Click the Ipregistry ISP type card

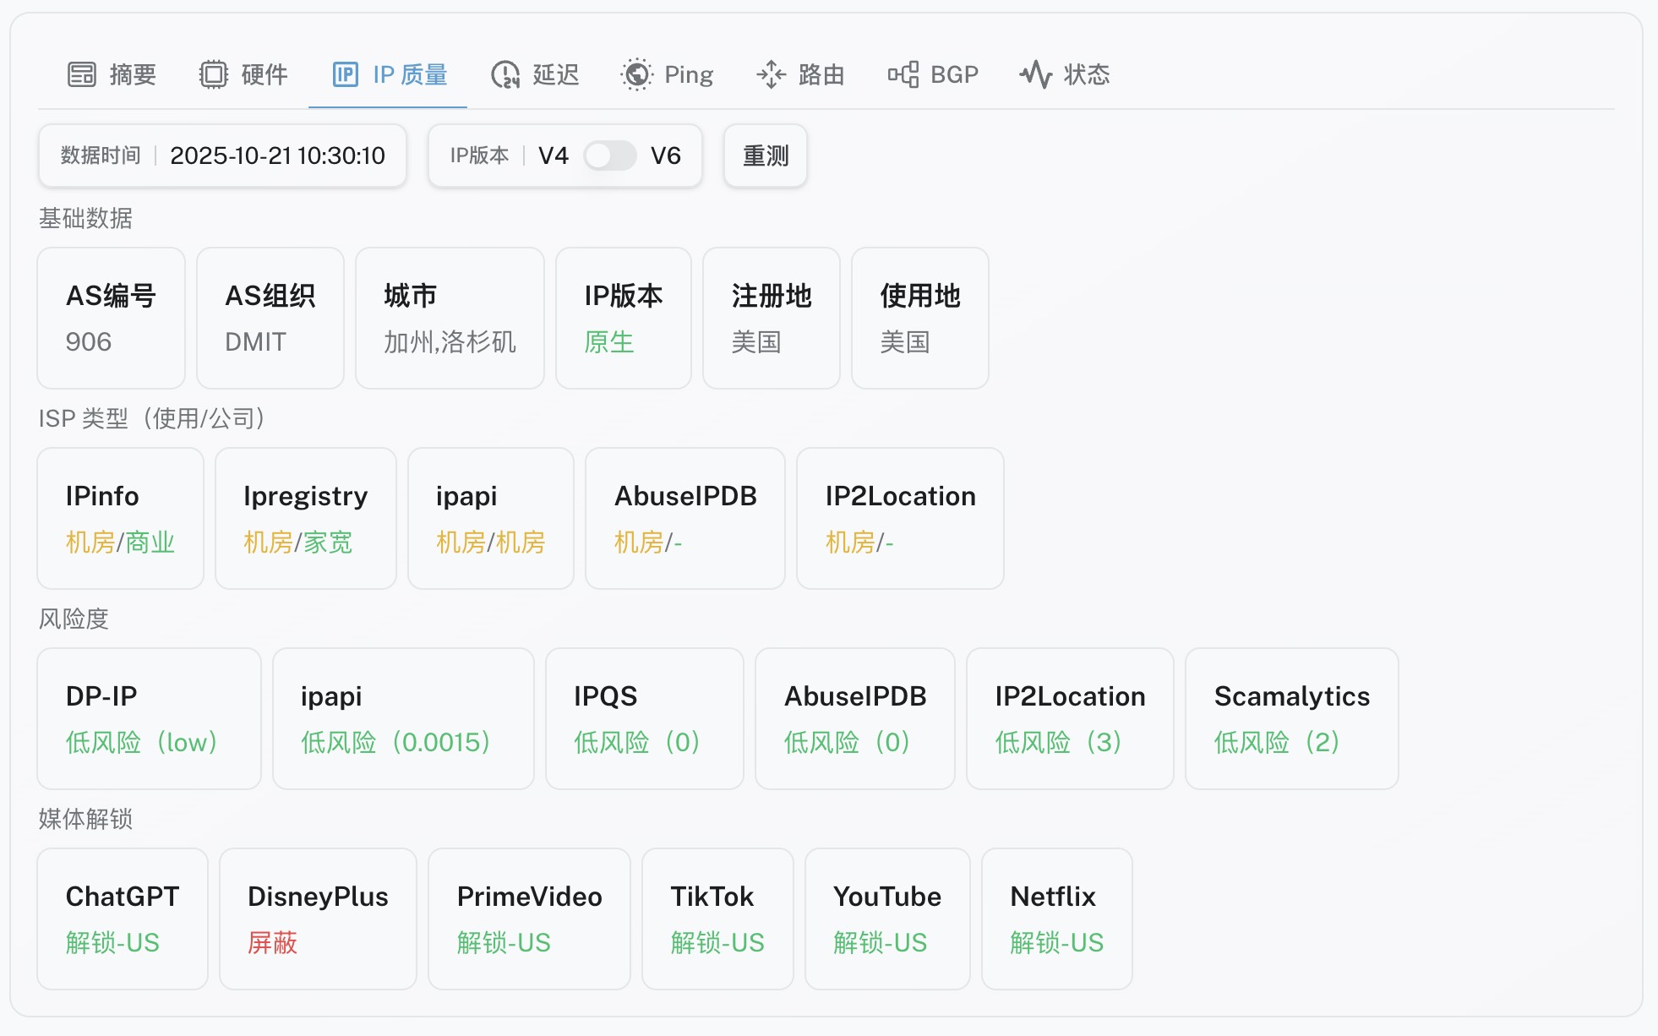(305, 518)
